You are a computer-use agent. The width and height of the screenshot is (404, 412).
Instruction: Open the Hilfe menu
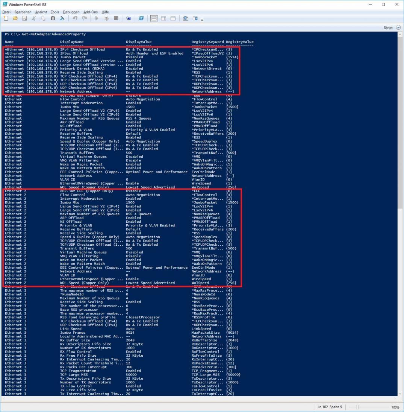tap(105, 12)
